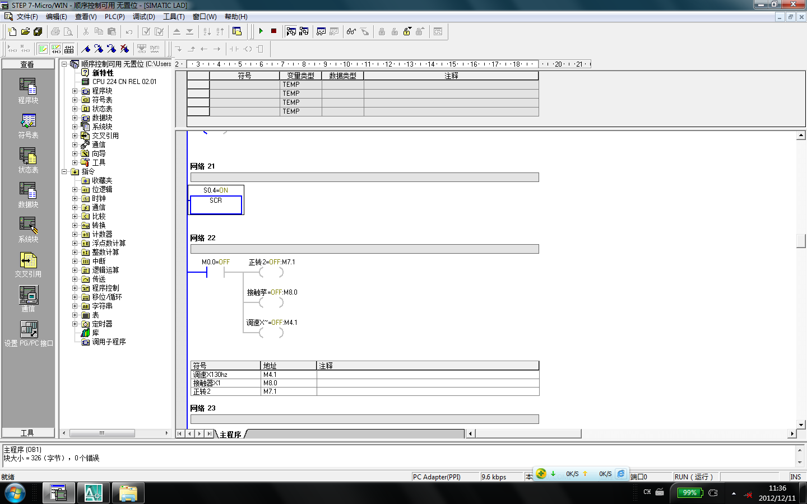Click the M0.0 contact in 网络 22
The width and height of the screenshot is (807, 504).
215,272
